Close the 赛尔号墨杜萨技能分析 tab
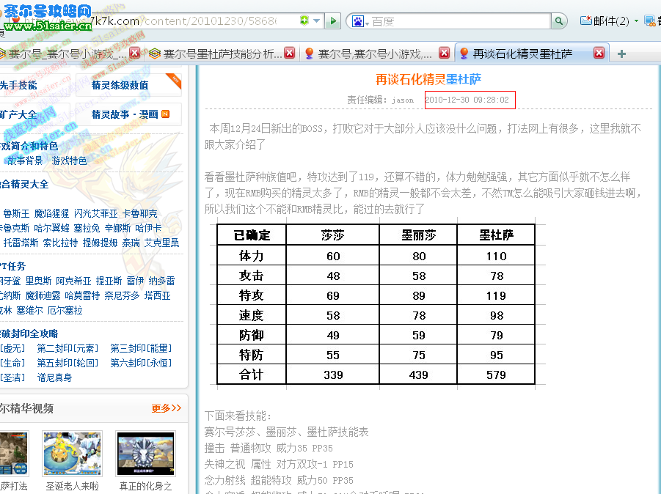The height and width of the screenshot is (494, 661). 290,53
